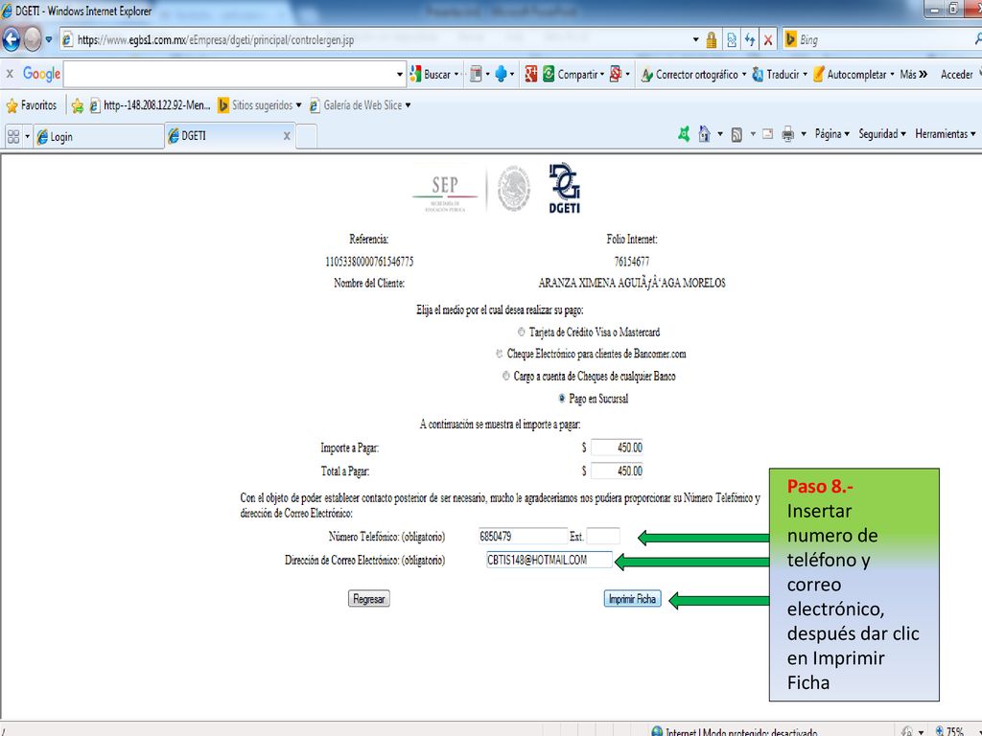Click the blue plus-shaped Google toolbar icon
Image resolution: width=982 pixels, height=736 pixels.
tap(501, 74)
